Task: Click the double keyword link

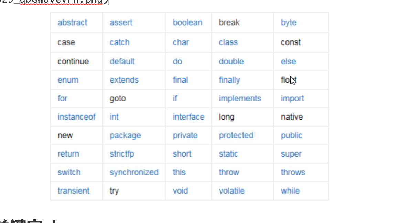Action: click(231, 61)
